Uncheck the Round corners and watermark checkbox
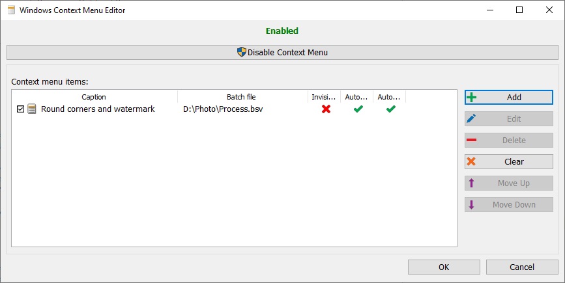This screenshot has height=283, width=565. [x=20, y=109]
